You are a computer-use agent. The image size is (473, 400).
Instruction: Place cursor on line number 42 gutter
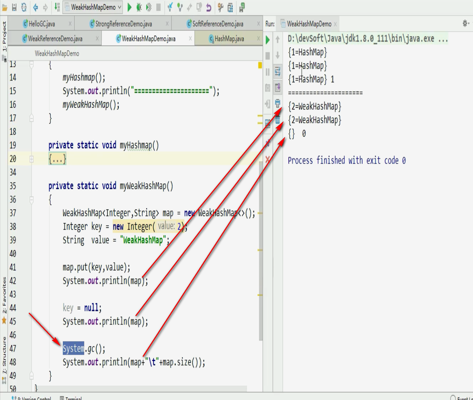coord(13,281)
